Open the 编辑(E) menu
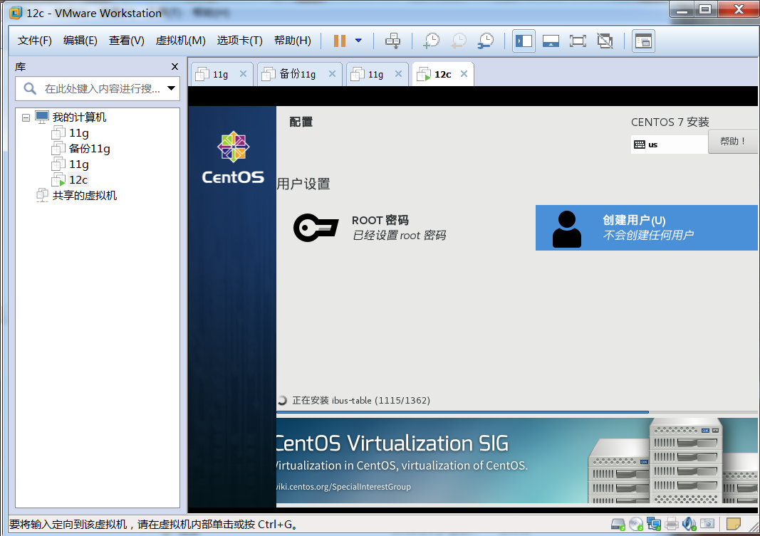Viewport: 760px width, 536px height. 80,40
